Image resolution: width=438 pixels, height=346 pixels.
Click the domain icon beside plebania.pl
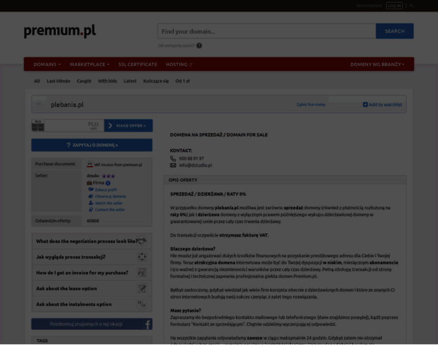coord(39,104)
